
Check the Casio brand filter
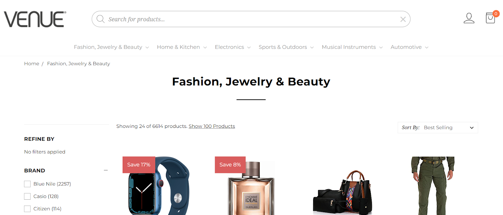pyautogui.click(x=27, y=197)
